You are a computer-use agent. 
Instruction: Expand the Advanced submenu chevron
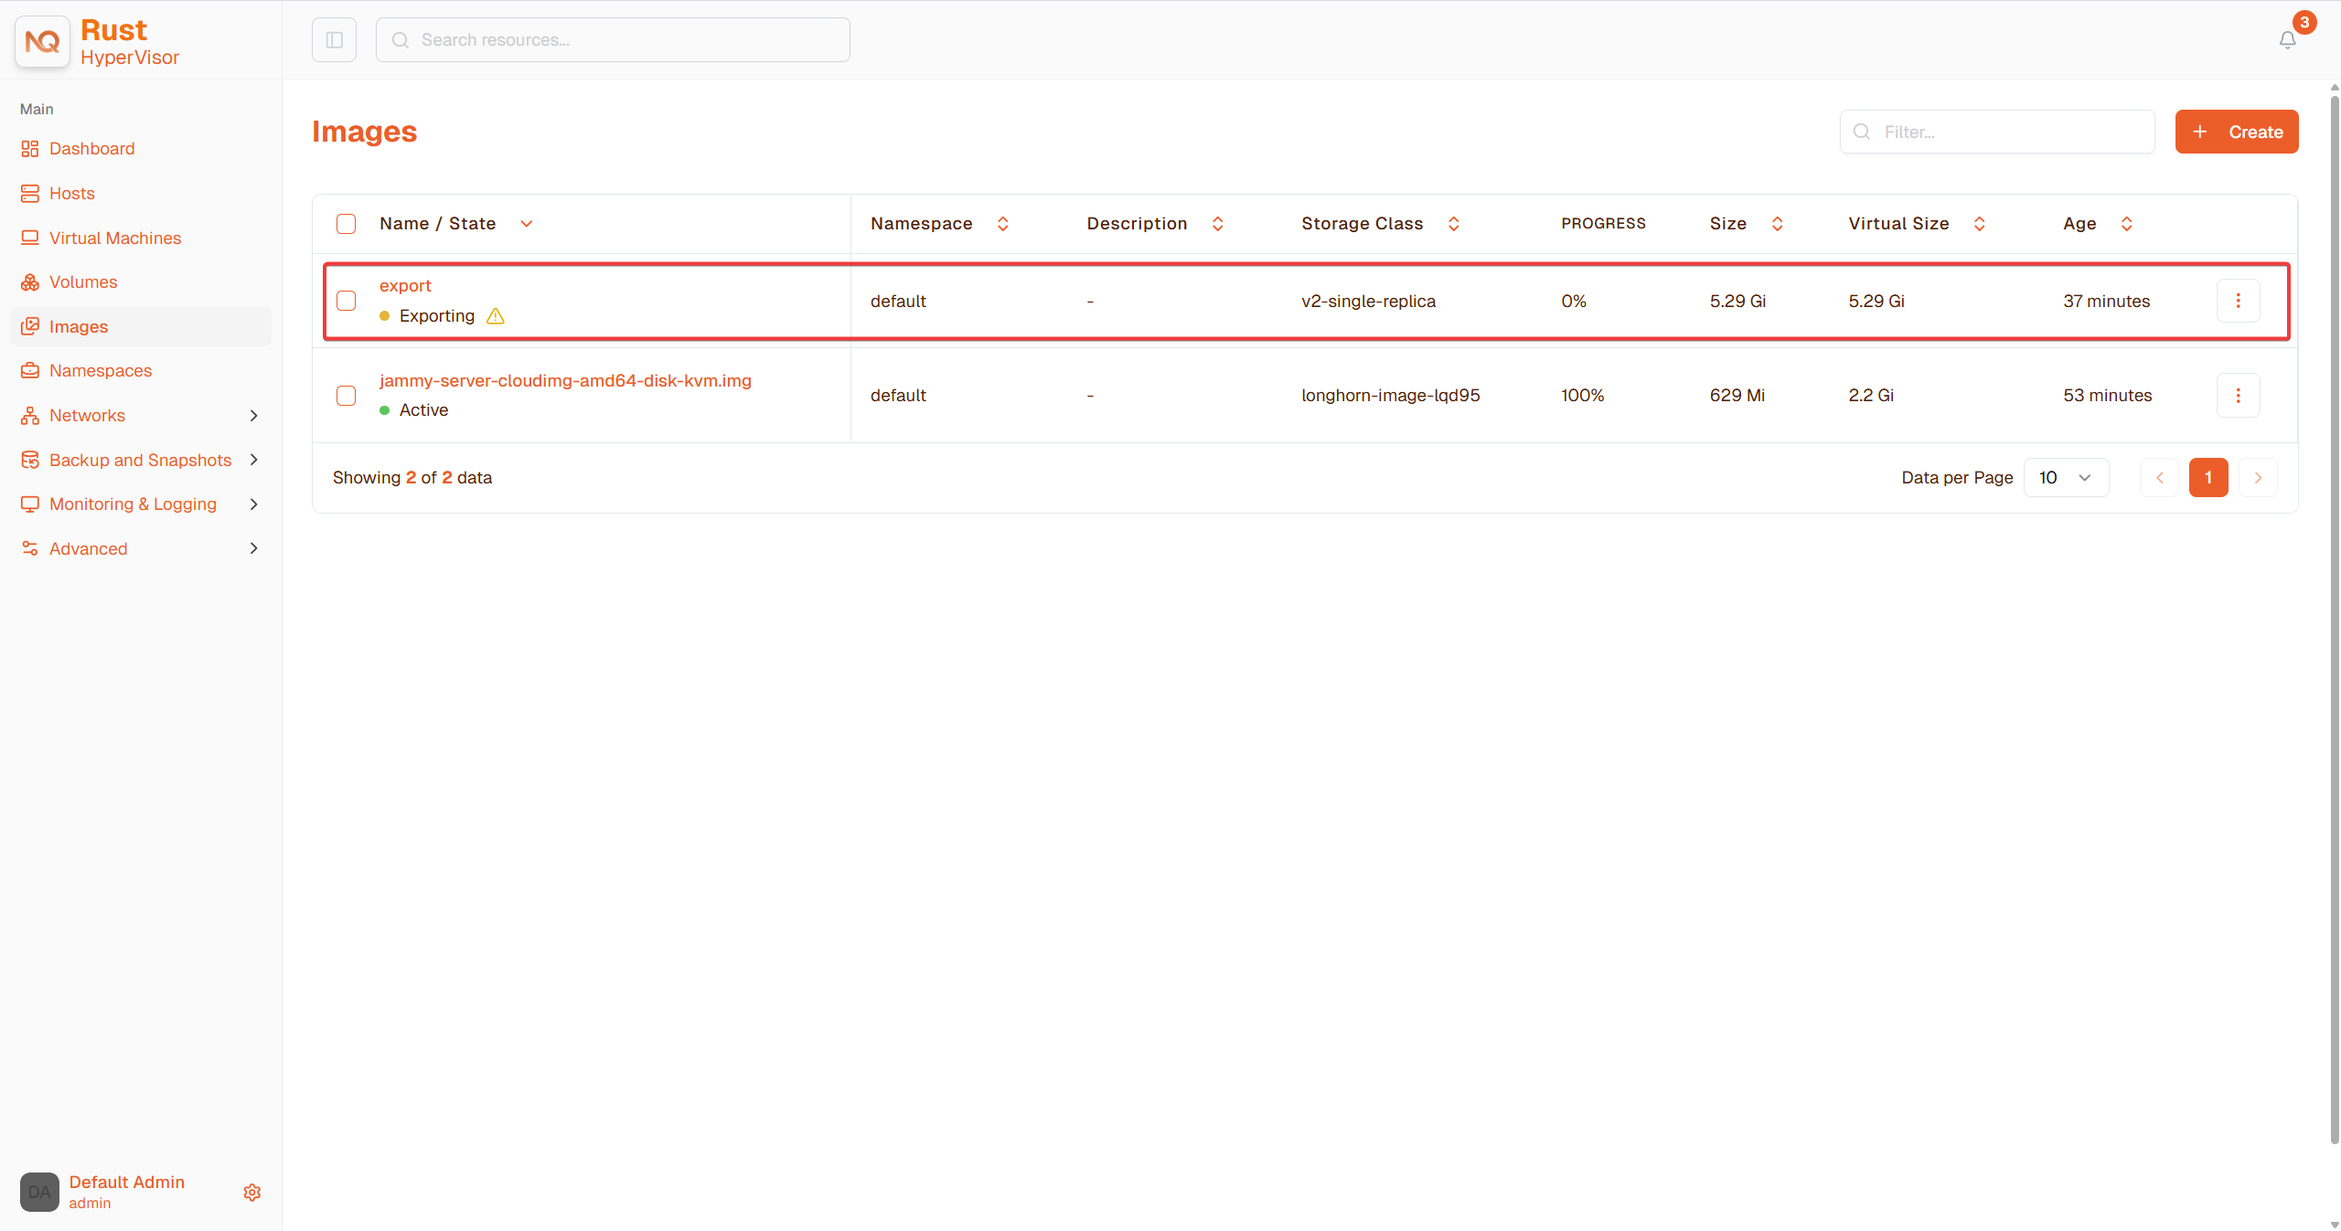(x=254, y=548)
